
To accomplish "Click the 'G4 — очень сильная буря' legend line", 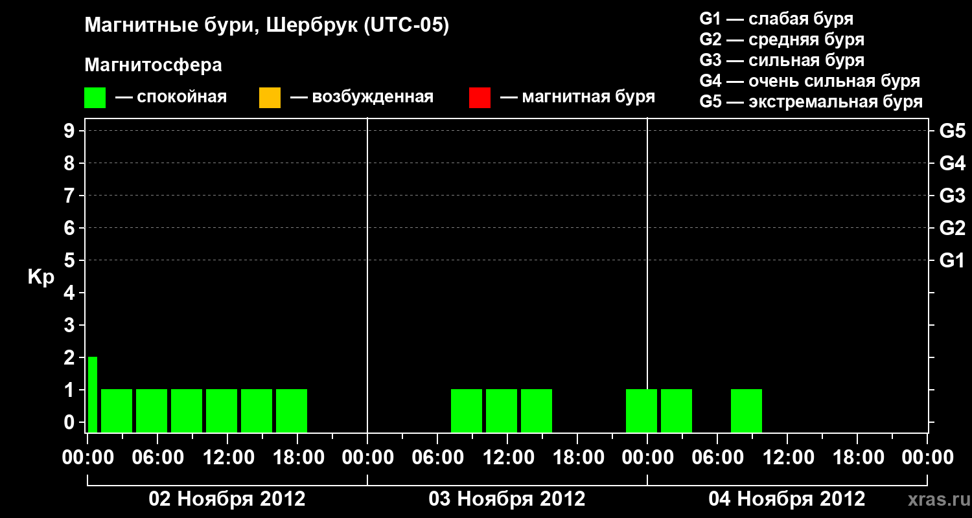I will point(809,81).
